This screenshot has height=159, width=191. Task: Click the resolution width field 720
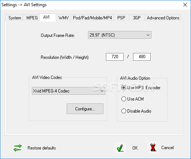tap(115, 57)
